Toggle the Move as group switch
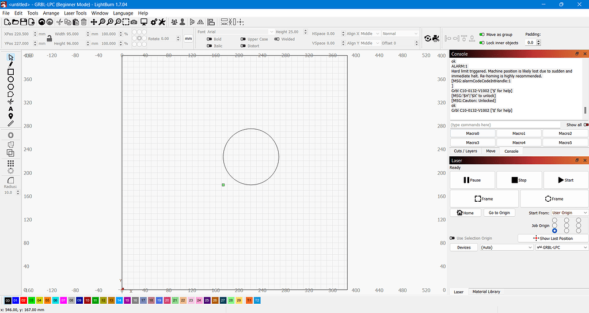Screen dimensions: 589x313 pos(482,35)
